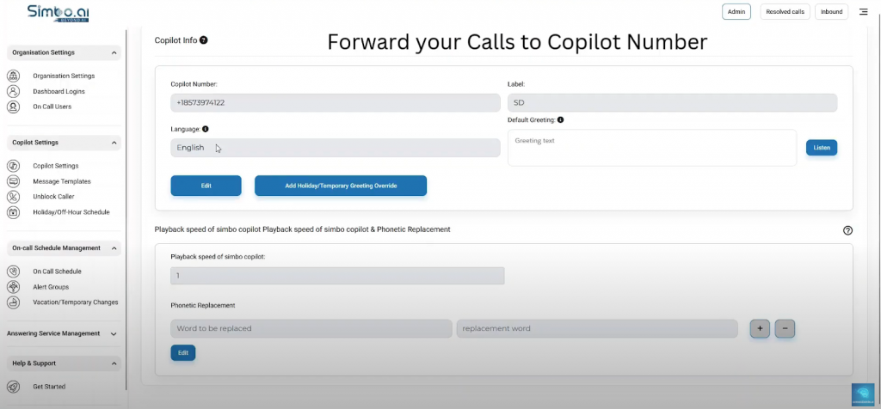The width and height of the screenshot is (881, 409).
Task: Click Add Holiday/Temporary Greeting Override button
Action: pos(341,186)
